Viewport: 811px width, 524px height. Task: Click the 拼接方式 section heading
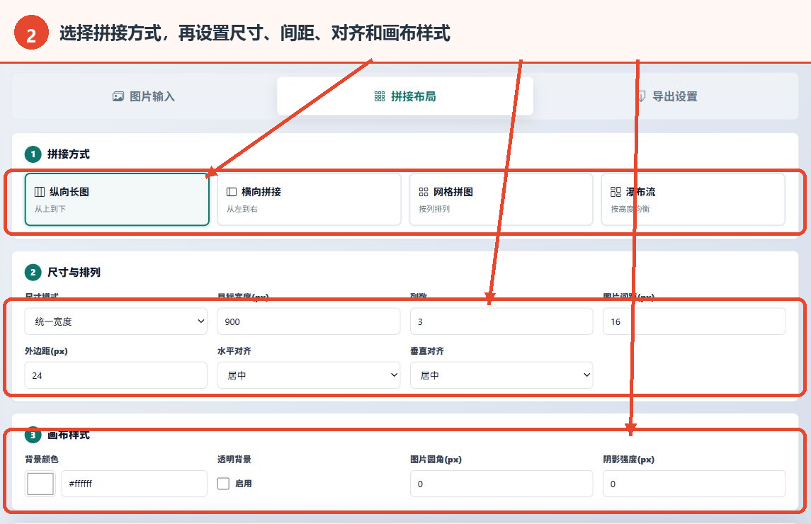click(x=68, y=154)
